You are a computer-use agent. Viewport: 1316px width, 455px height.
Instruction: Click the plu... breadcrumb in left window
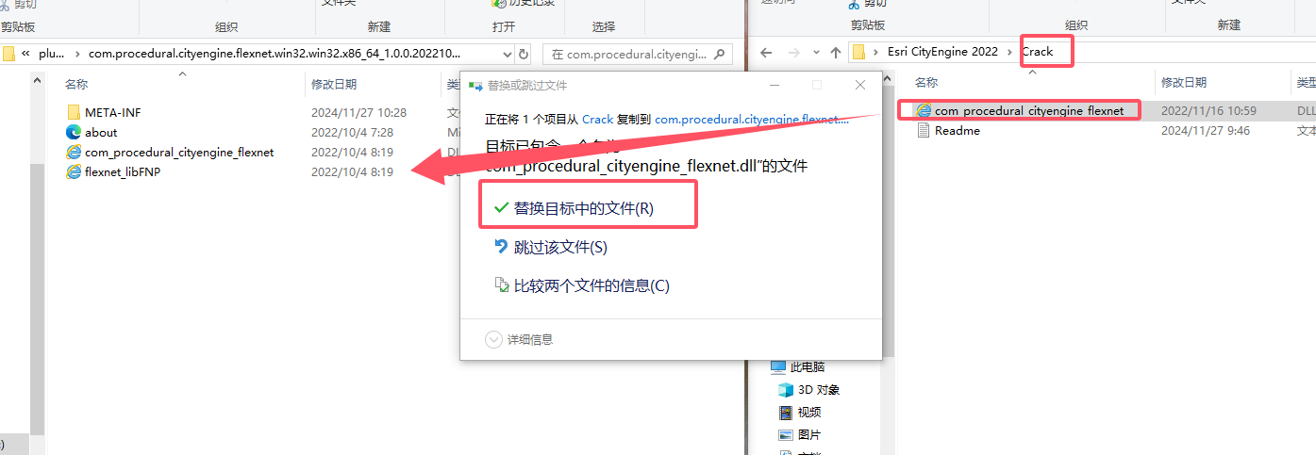tap(51, 54)
